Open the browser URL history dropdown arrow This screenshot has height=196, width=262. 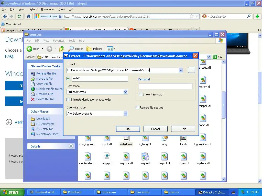(x=197, y=16)
